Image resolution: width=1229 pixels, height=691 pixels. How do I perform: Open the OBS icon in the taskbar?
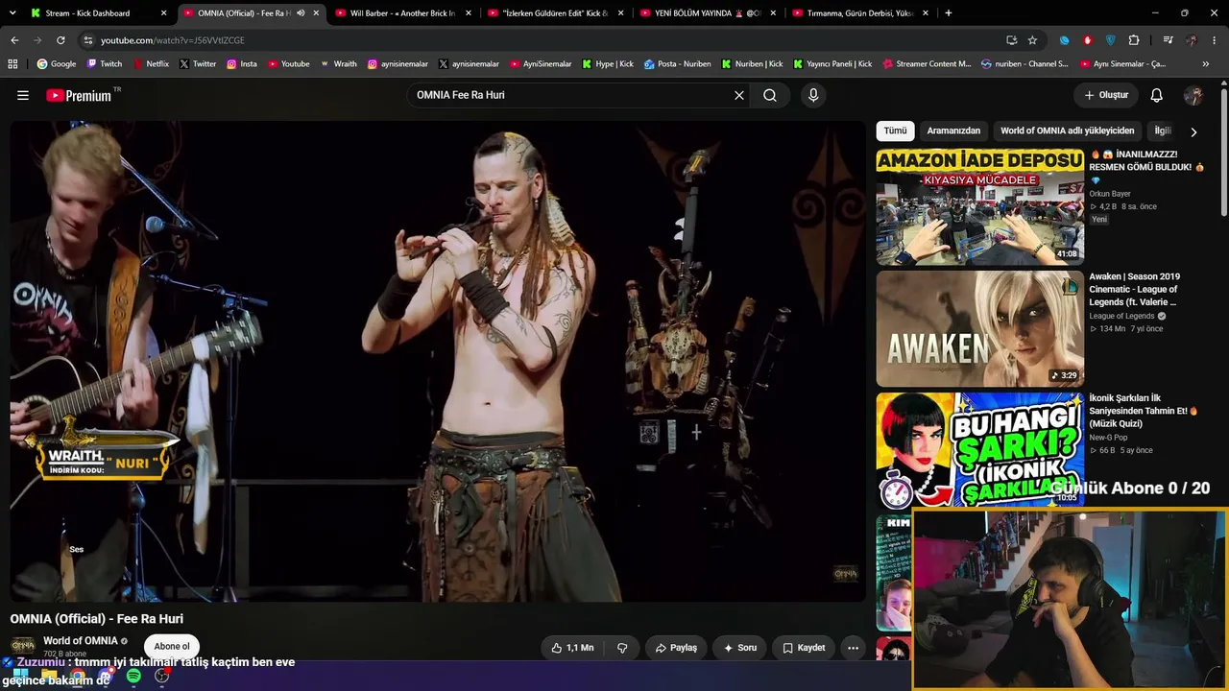[x=161, y=677]
